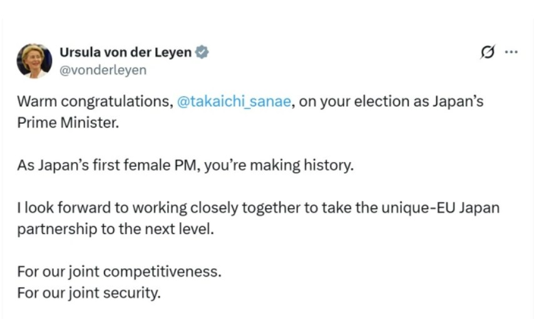Click the @vonderleyen handle
The height and width of the screenshot is (319, 534).
coord(102,70)
